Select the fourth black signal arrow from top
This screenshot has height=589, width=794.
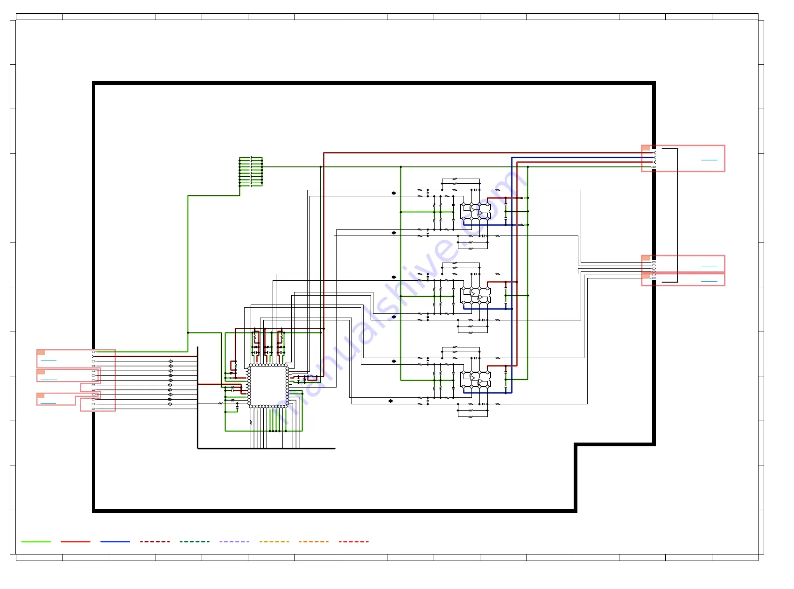[x=394, y=317]
